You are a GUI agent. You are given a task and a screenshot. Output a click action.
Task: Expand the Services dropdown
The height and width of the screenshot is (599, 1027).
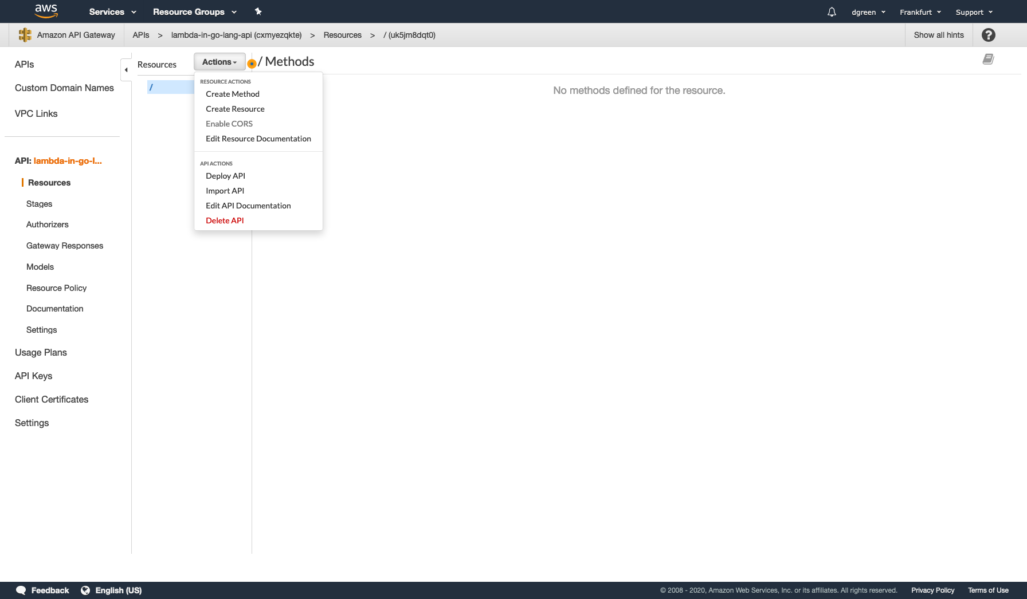coord(113,12)
